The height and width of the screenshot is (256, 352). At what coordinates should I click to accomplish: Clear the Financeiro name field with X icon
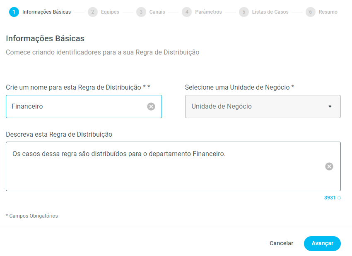pyautogui.click(x=151, y=107)
